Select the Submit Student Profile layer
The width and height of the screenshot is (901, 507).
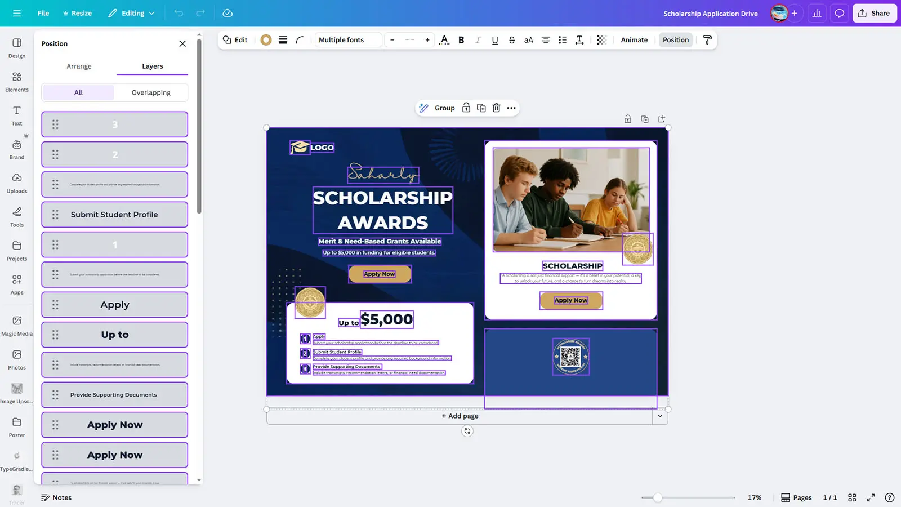(x=114, y=215)
